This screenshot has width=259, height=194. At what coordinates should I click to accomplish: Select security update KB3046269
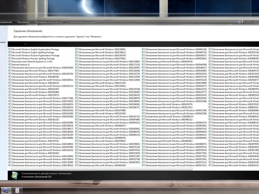pos(175,64)
